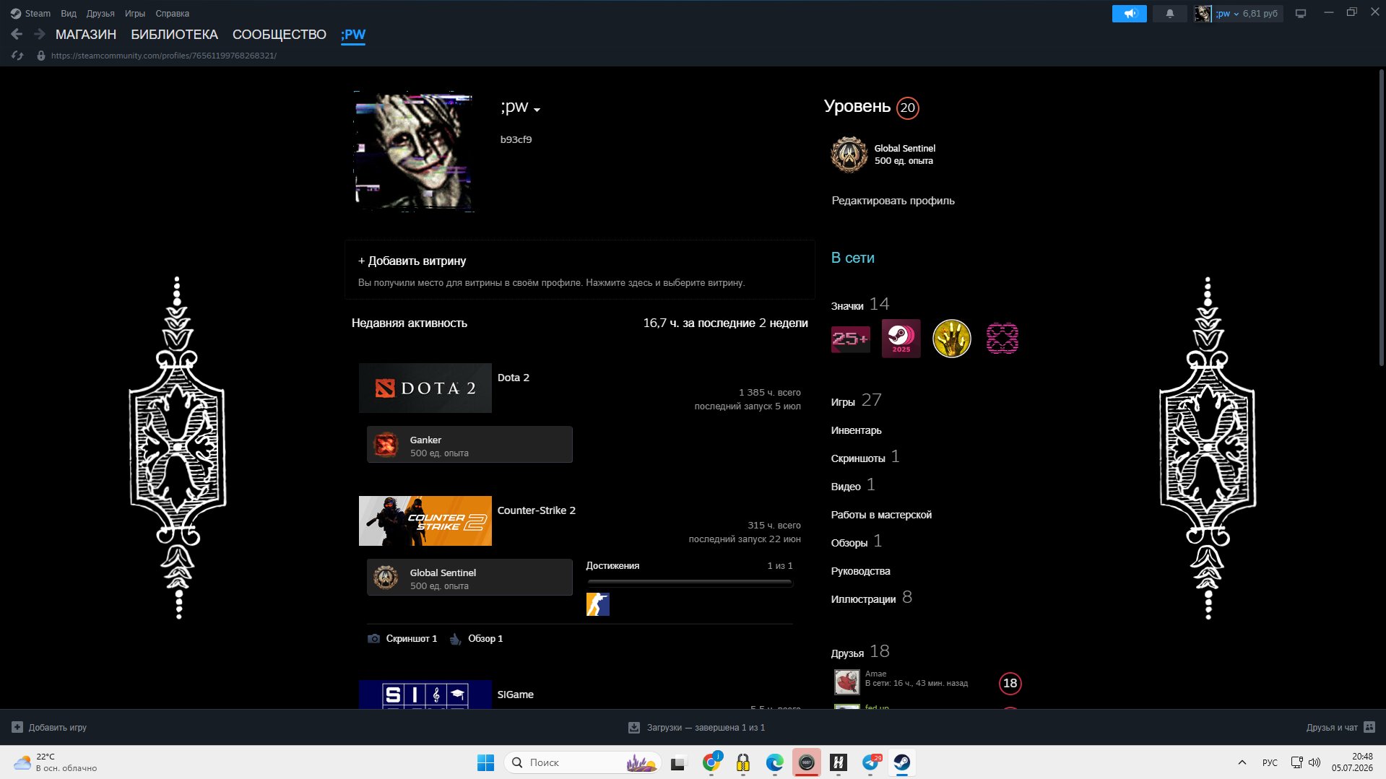The width and height of the screenshot is (1386, 779).
Task: Open the Инвентарь link
Action: pyautogui.click(x=856, y=430)
